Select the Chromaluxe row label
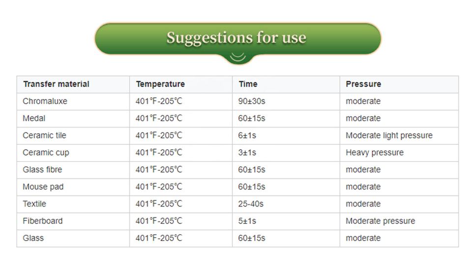This screenshot has width=472, height=273. click(x=45, y=101)
